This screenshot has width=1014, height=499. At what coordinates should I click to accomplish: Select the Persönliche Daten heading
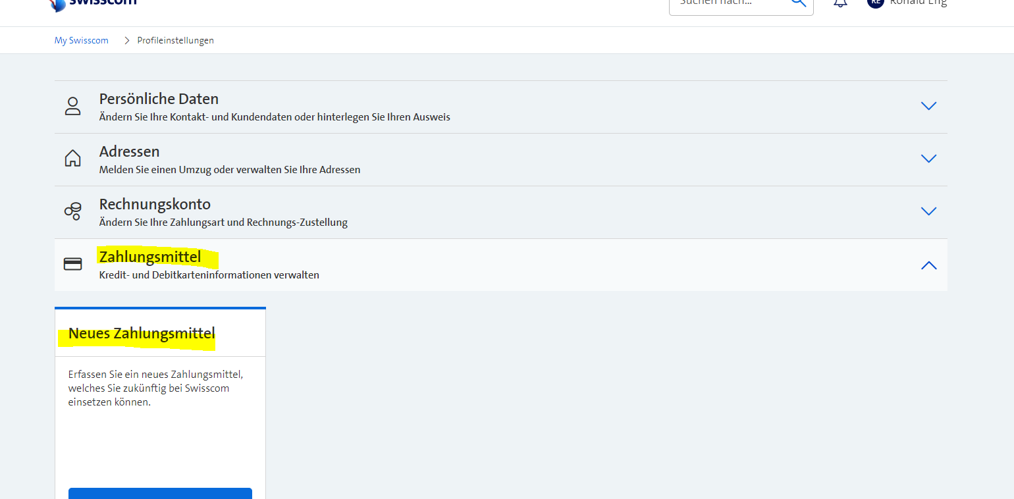coord(159,99)
